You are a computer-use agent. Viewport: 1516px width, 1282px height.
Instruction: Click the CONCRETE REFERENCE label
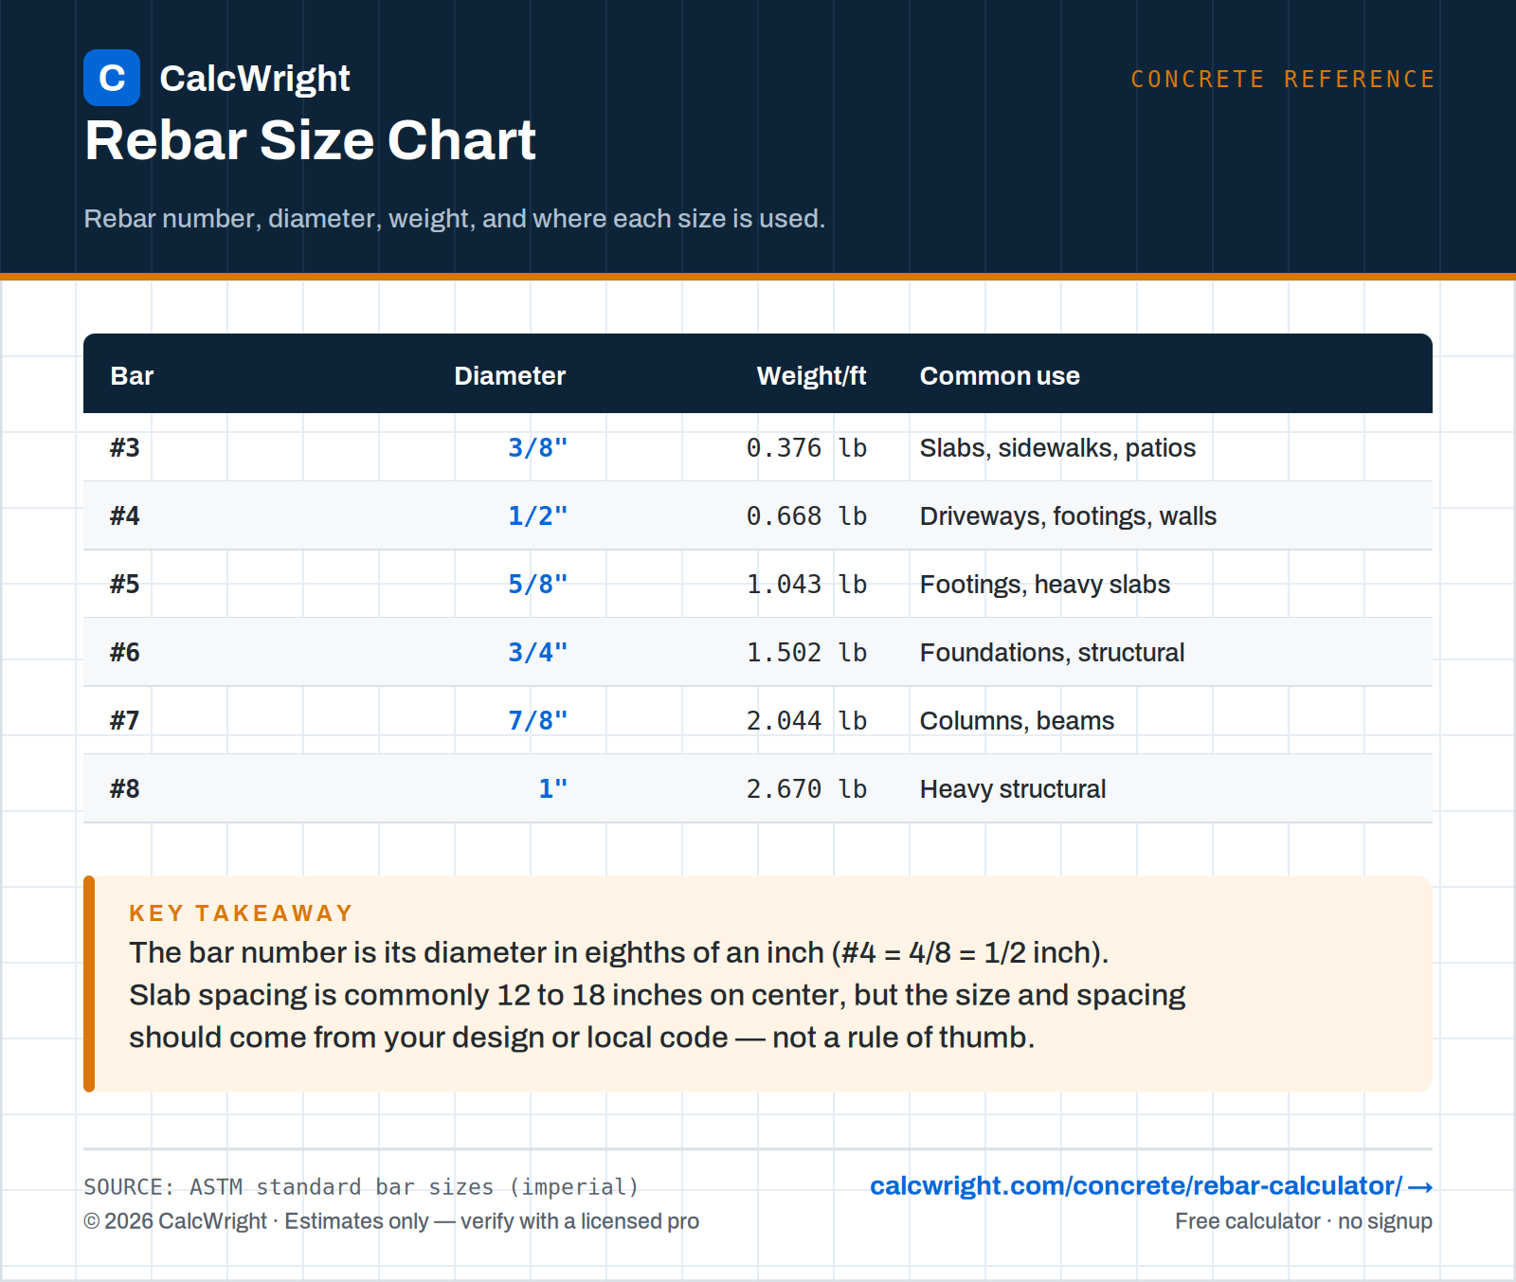click(1283, 80)
